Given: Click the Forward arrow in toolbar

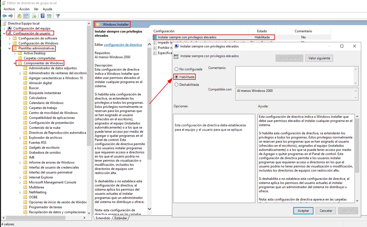Looking at the screenshot, I should tap(11, 16).
